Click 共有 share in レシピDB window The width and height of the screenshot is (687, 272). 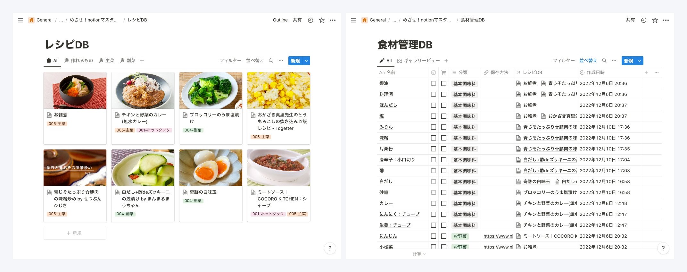click(x=297, y=20)
